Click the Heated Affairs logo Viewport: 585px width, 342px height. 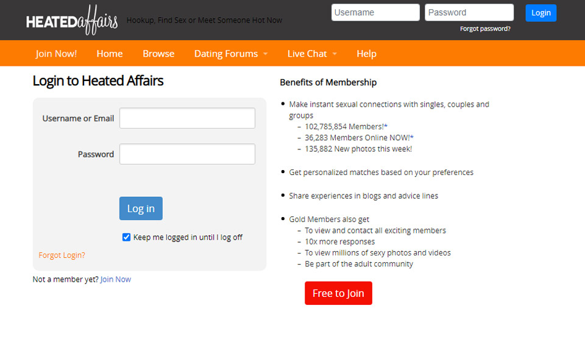tap(72, 21)
